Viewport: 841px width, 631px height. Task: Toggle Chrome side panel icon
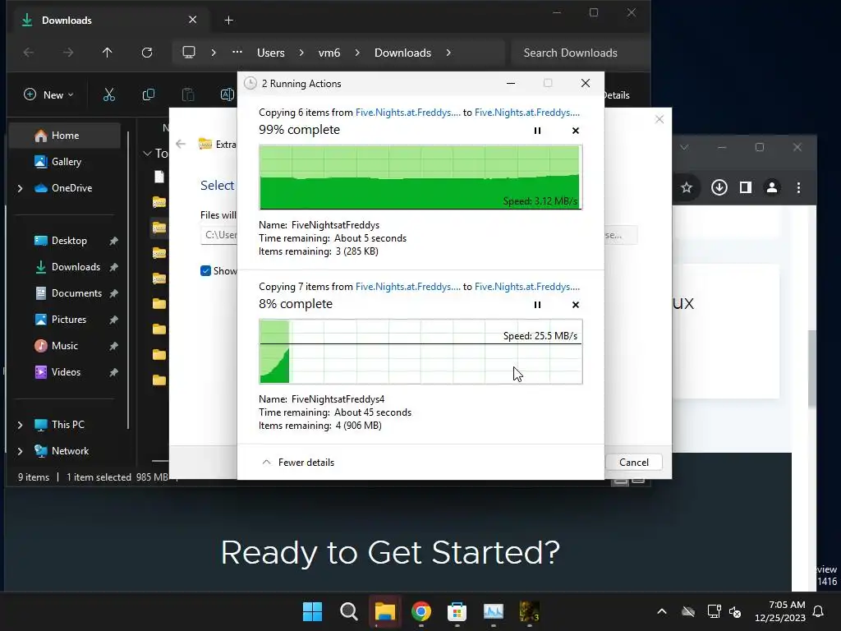[x=746, y=187]
